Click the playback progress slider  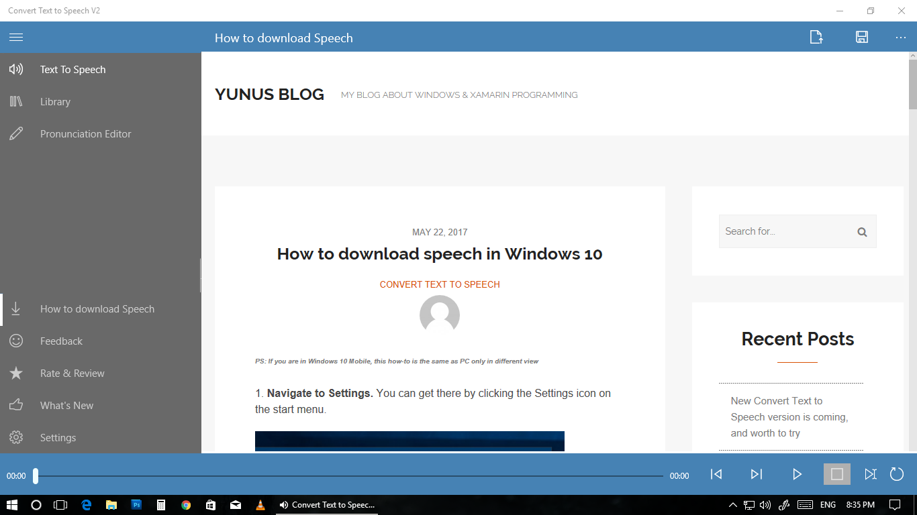[x=349, y=475]
